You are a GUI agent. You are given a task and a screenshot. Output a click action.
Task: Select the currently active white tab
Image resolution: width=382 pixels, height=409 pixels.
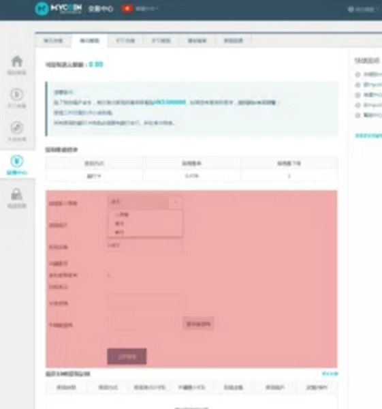click(x=89, y=41)
